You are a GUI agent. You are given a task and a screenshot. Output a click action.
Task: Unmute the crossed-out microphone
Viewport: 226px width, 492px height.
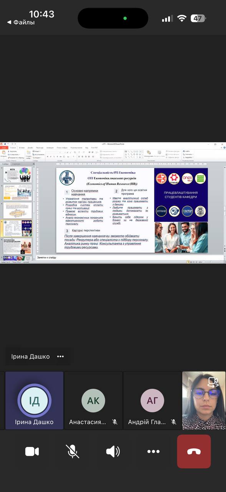point(72,451)
